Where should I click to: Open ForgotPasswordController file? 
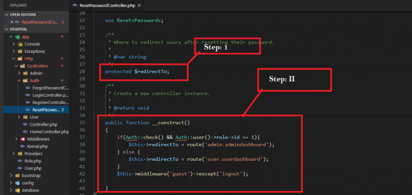click(50, 88)
